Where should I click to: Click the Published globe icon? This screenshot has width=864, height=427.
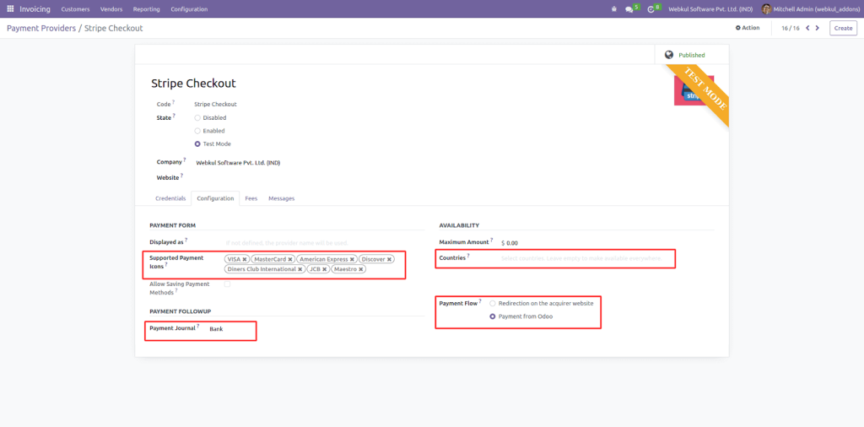[669, 55]
